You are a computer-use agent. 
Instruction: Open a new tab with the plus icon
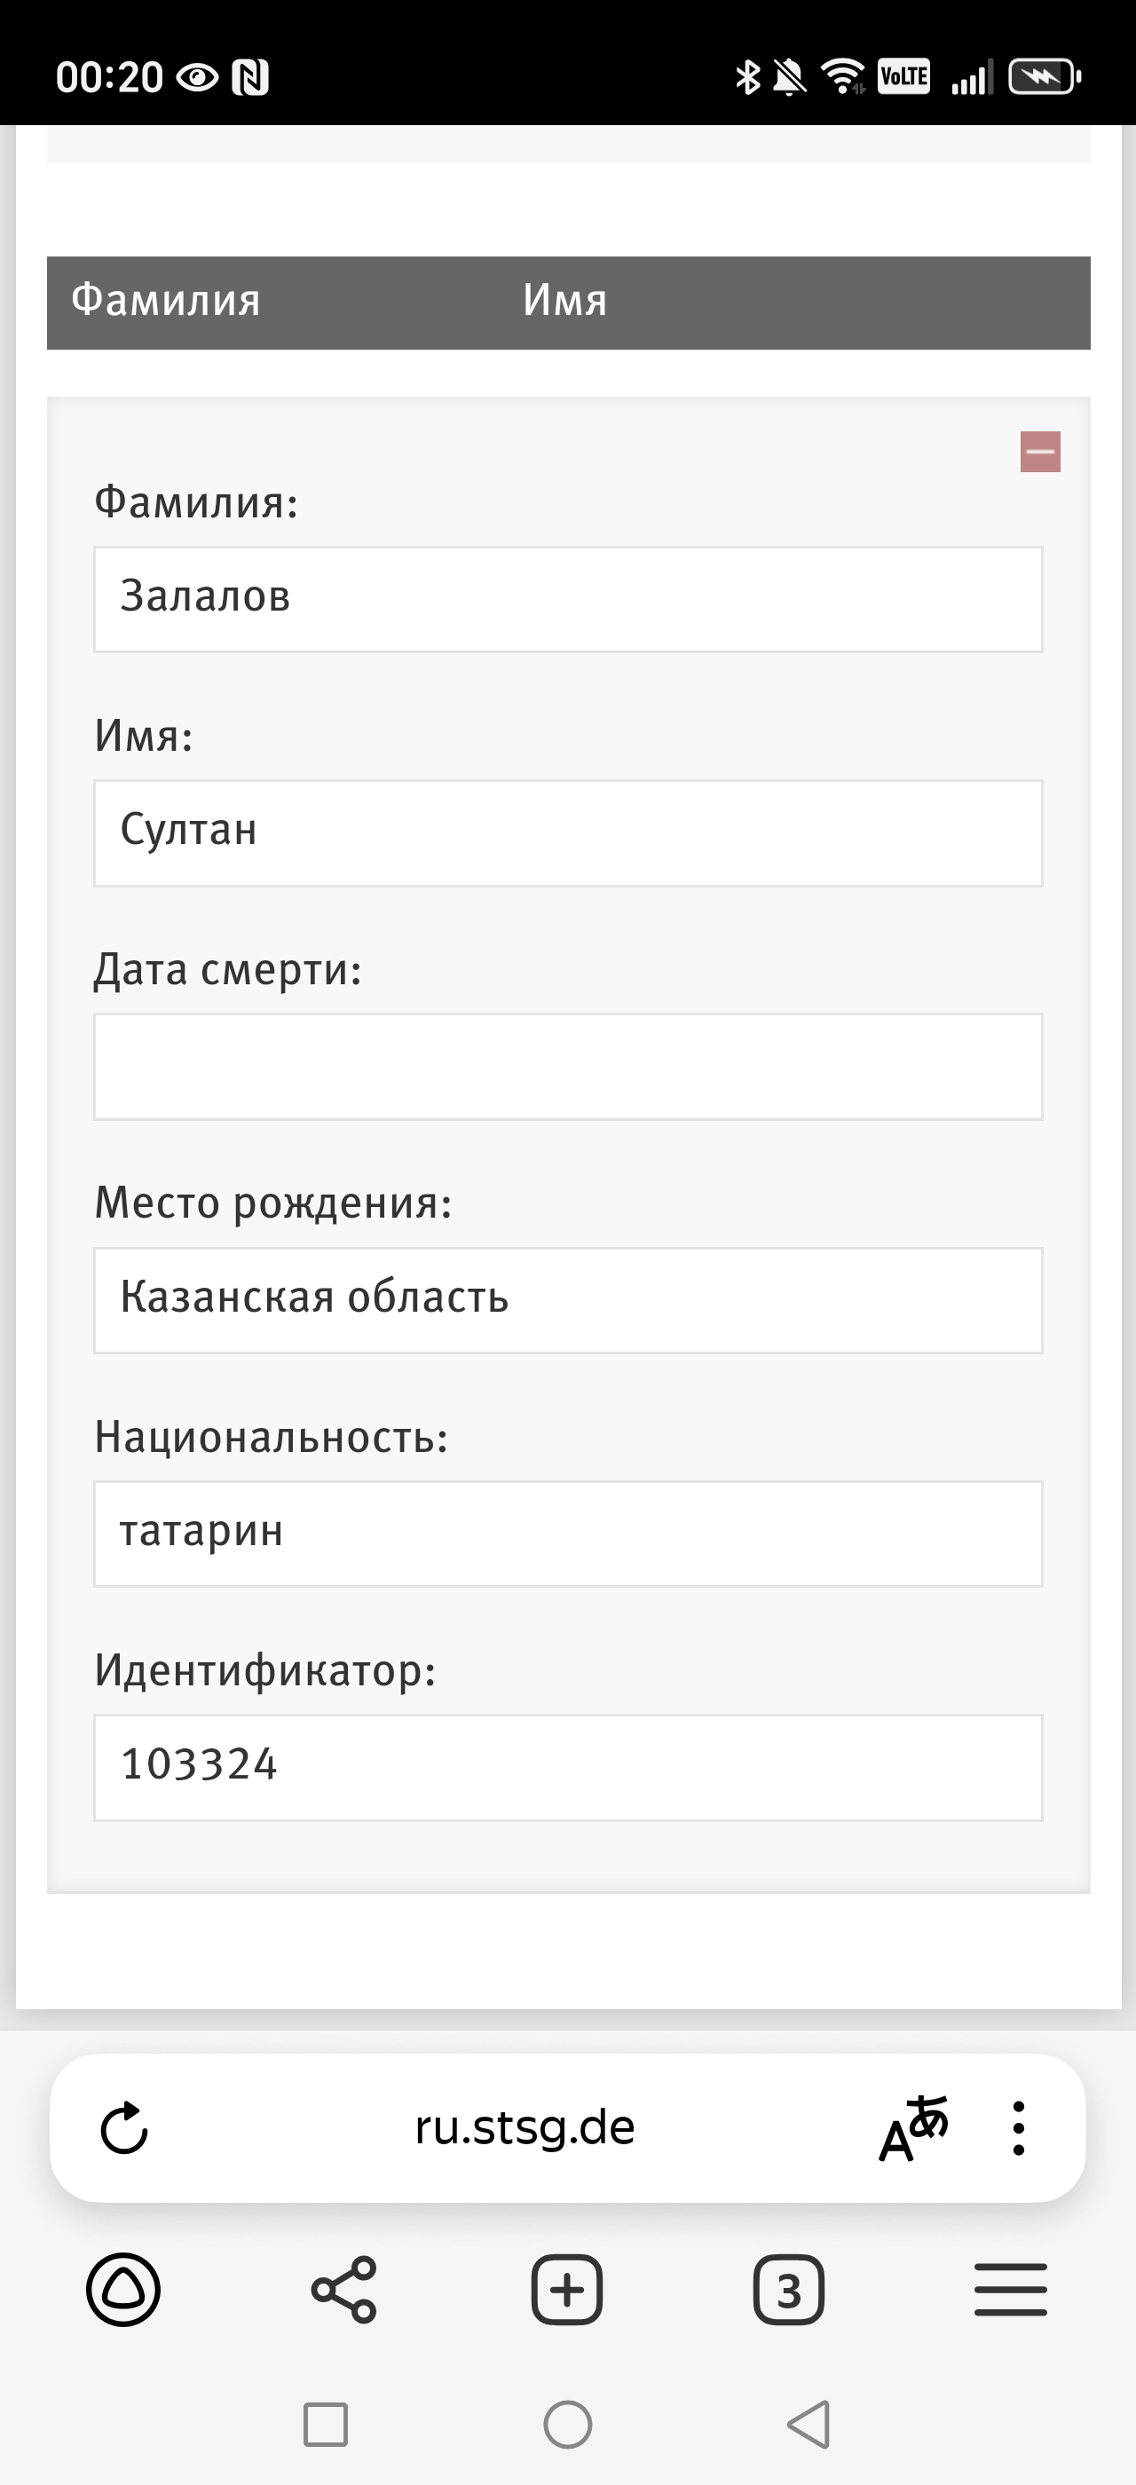[567, 2289]
